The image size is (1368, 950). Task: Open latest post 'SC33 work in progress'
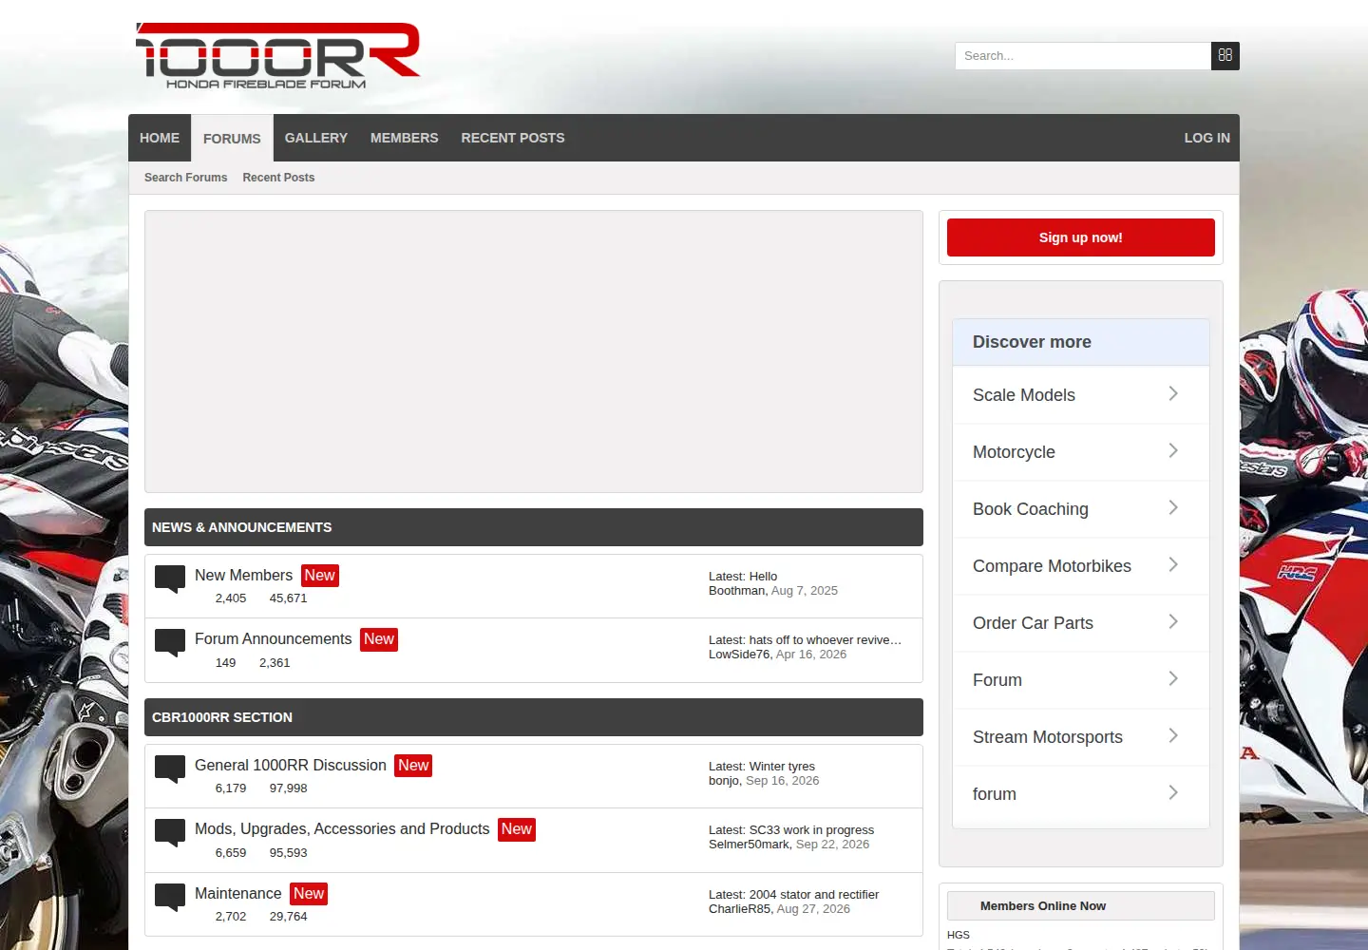(811, 830)
